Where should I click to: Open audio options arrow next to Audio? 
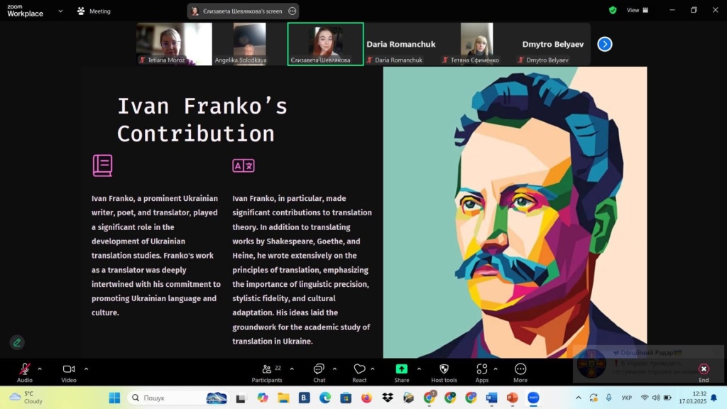coord(40,369)
